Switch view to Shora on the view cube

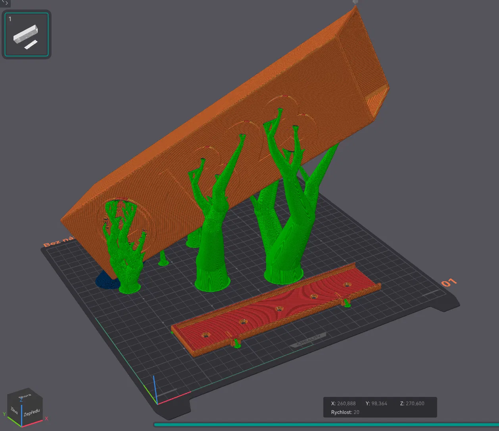[25, 396]
